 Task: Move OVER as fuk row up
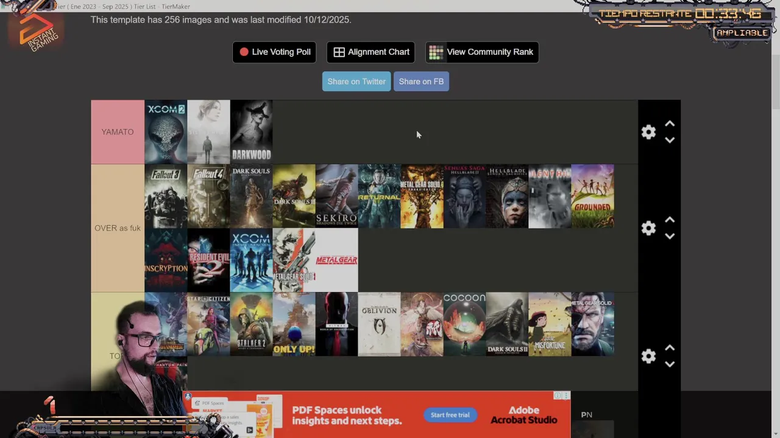point(670,220)
